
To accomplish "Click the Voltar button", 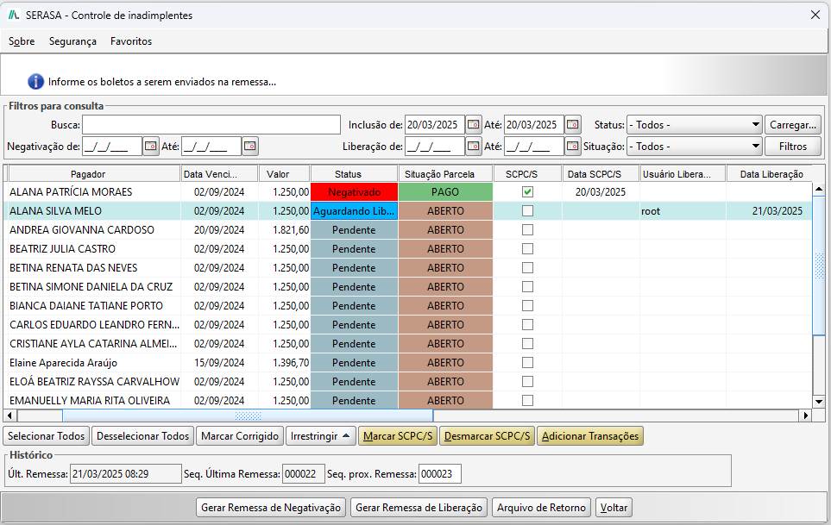I will pyautogui.click(x=614, y=508).
